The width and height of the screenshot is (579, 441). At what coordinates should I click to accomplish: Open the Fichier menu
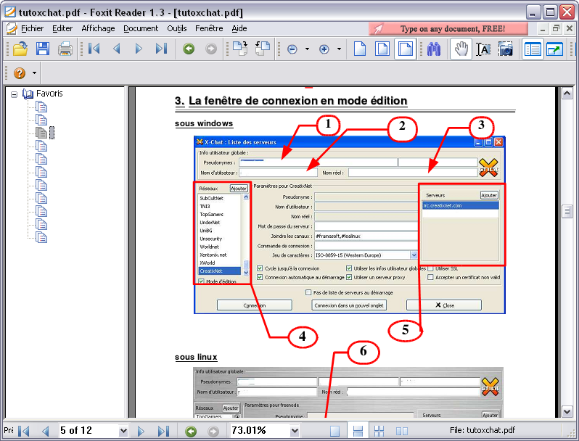point(33,28)
